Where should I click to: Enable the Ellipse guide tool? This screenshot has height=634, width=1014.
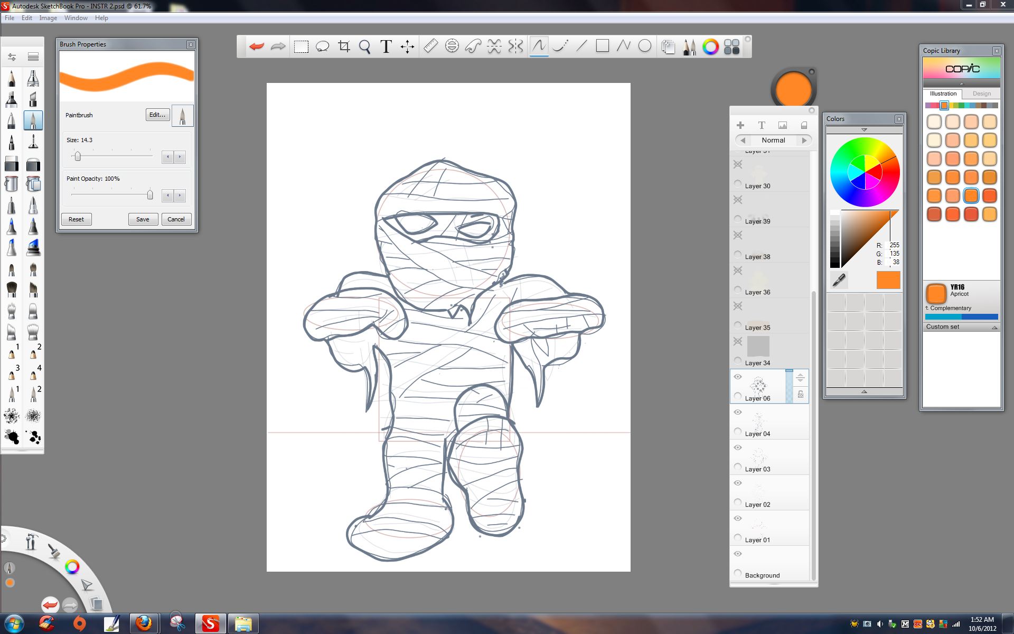click(452, 46)
